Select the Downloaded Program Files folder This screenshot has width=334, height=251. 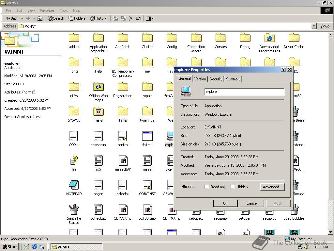click(269, 43)
